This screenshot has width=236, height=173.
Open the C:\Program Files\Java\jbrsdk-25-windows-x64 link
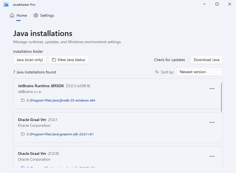[61, 100]
